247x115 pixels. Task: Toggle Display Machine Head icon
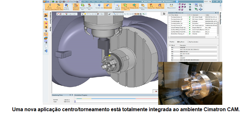click(49, 7)
